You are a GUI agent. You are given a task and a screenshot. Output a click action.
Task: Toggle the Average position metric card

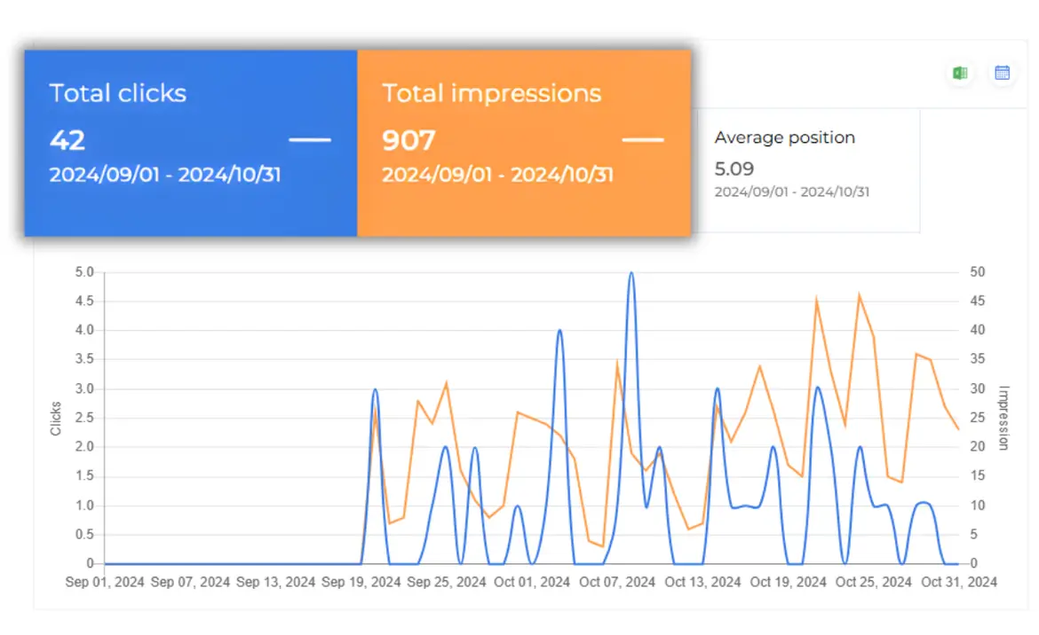pos(808,164)
